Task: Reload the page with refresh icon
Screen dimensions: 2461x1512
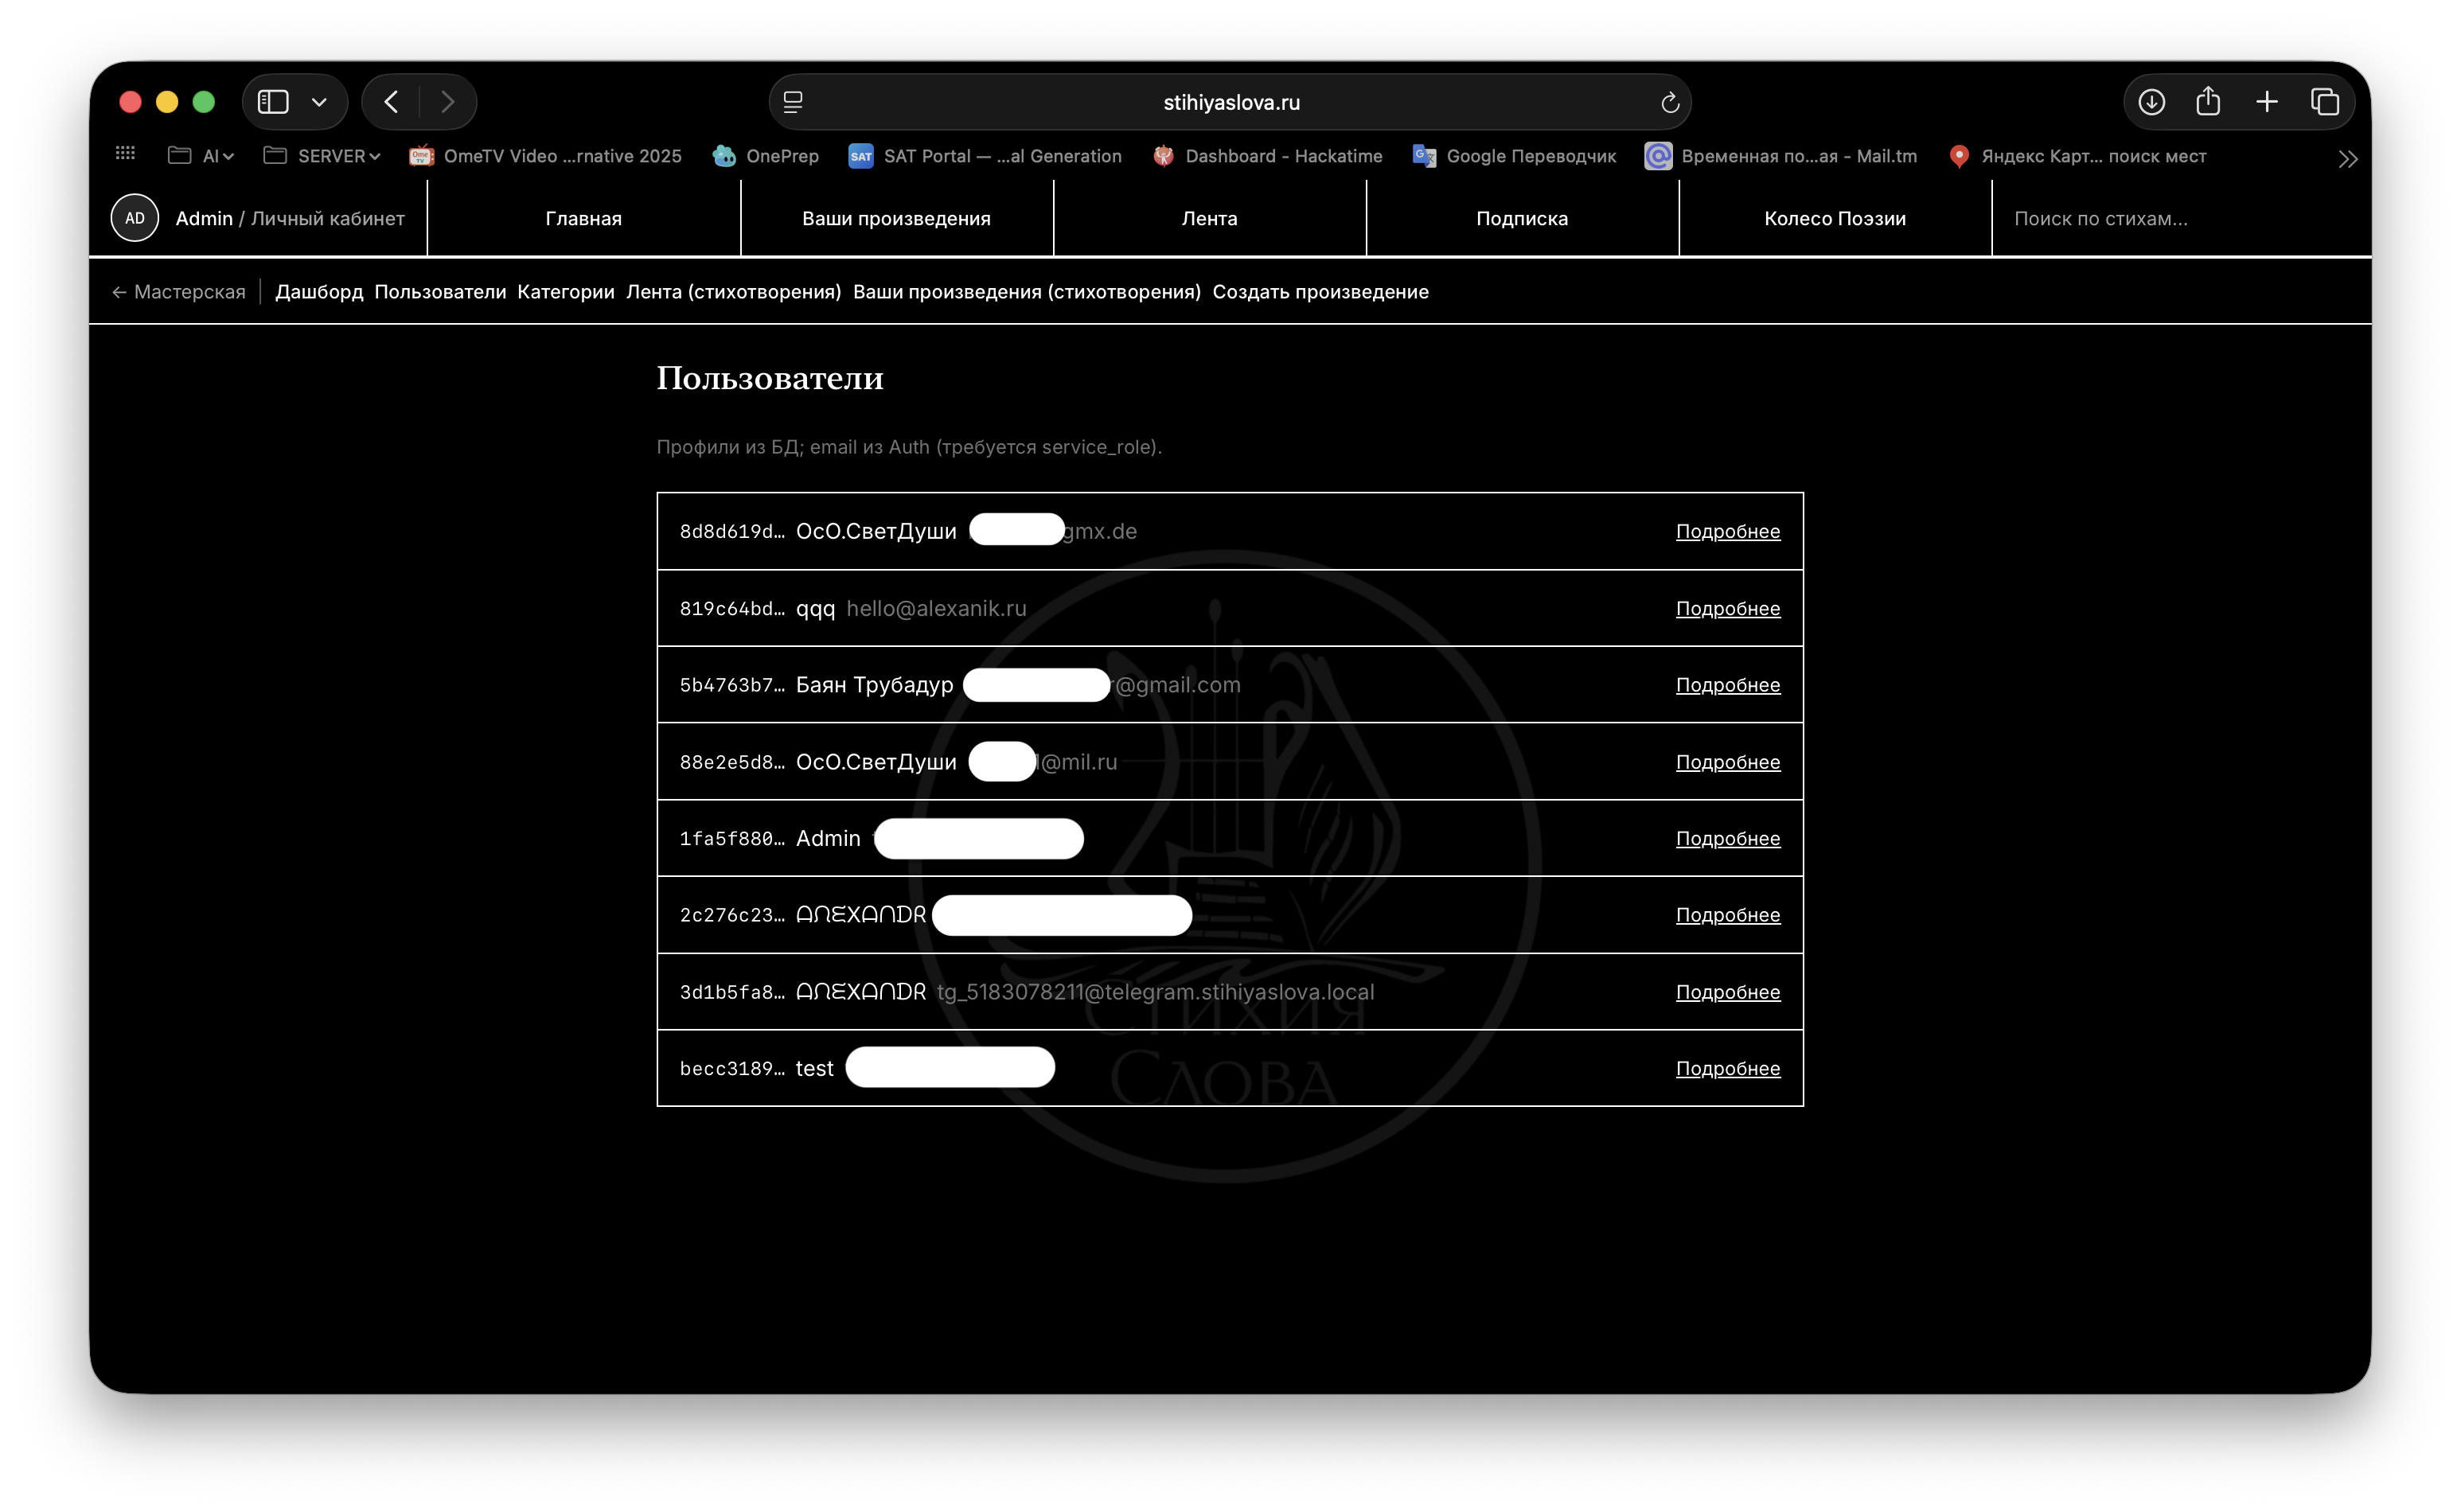Action: (1669, 102)
